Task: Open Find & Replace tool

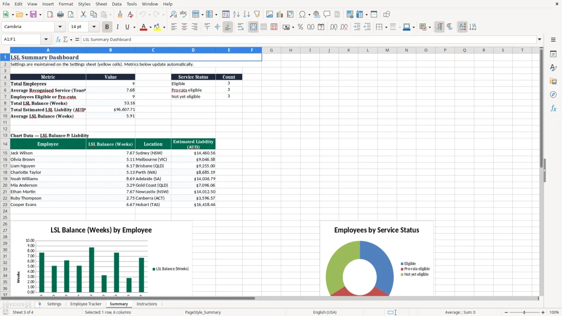Action: 173,15
